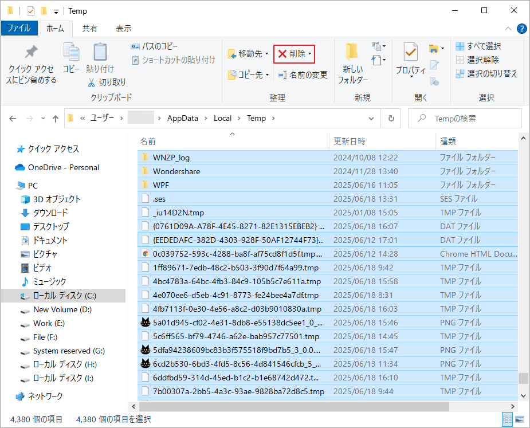Sort by Date modified (更新日時) column header
The width and height of the screenshot is (530, 428).
tap(382, 142)
